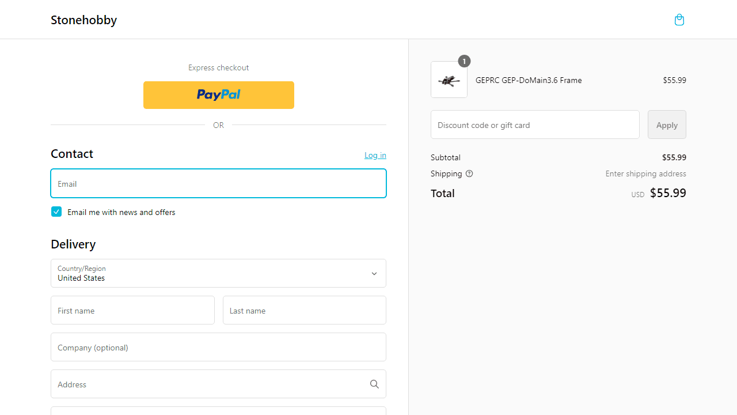Image resolution: width=737 pixels, height=415 pixels.
Task: Click the address search magnifier icon
Action: pos(374,384)
